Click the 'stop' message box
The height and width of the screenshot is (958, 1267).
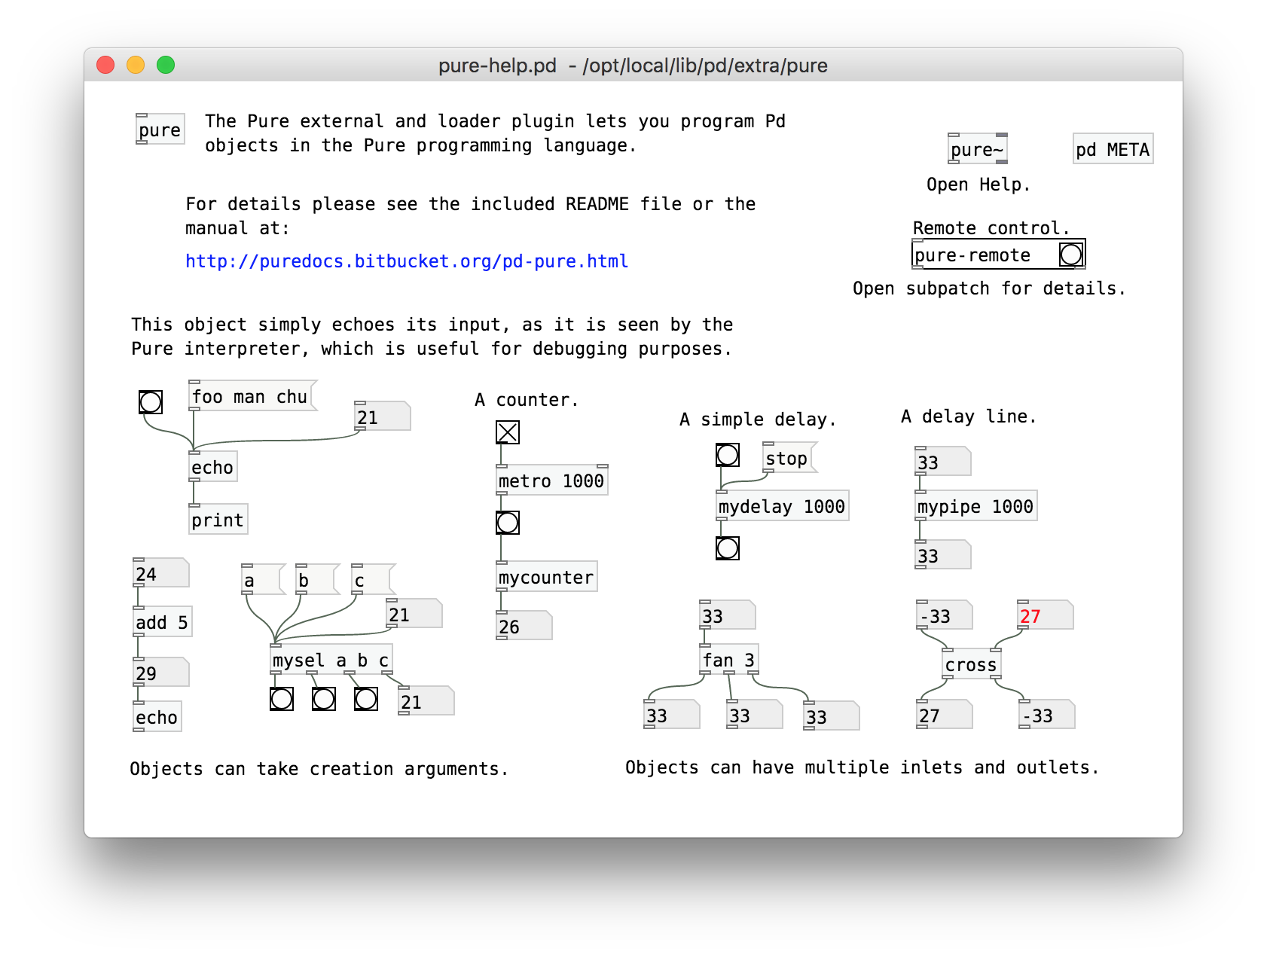click(790, 458)
